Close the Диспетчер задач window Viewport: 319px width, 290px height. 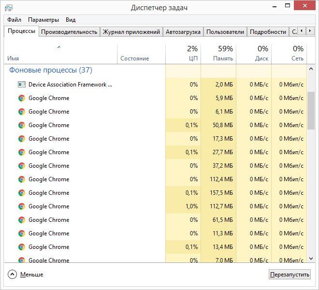304,6
